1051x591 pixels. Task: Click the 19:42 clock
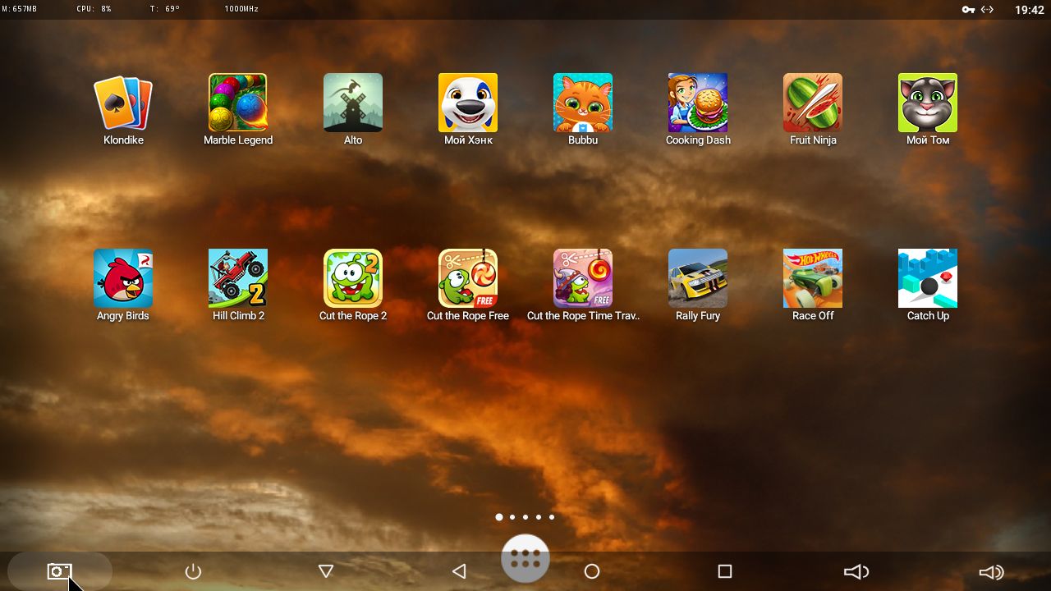tap(1029, 10)
